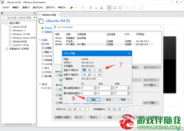Click the 显示器 display device icon
This screenshot has width=184, height=131.
coord(43,76)
